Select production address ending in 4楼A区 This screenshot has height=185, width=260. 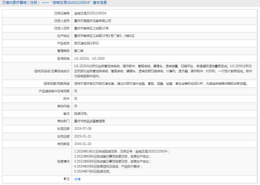coord(104,36)
